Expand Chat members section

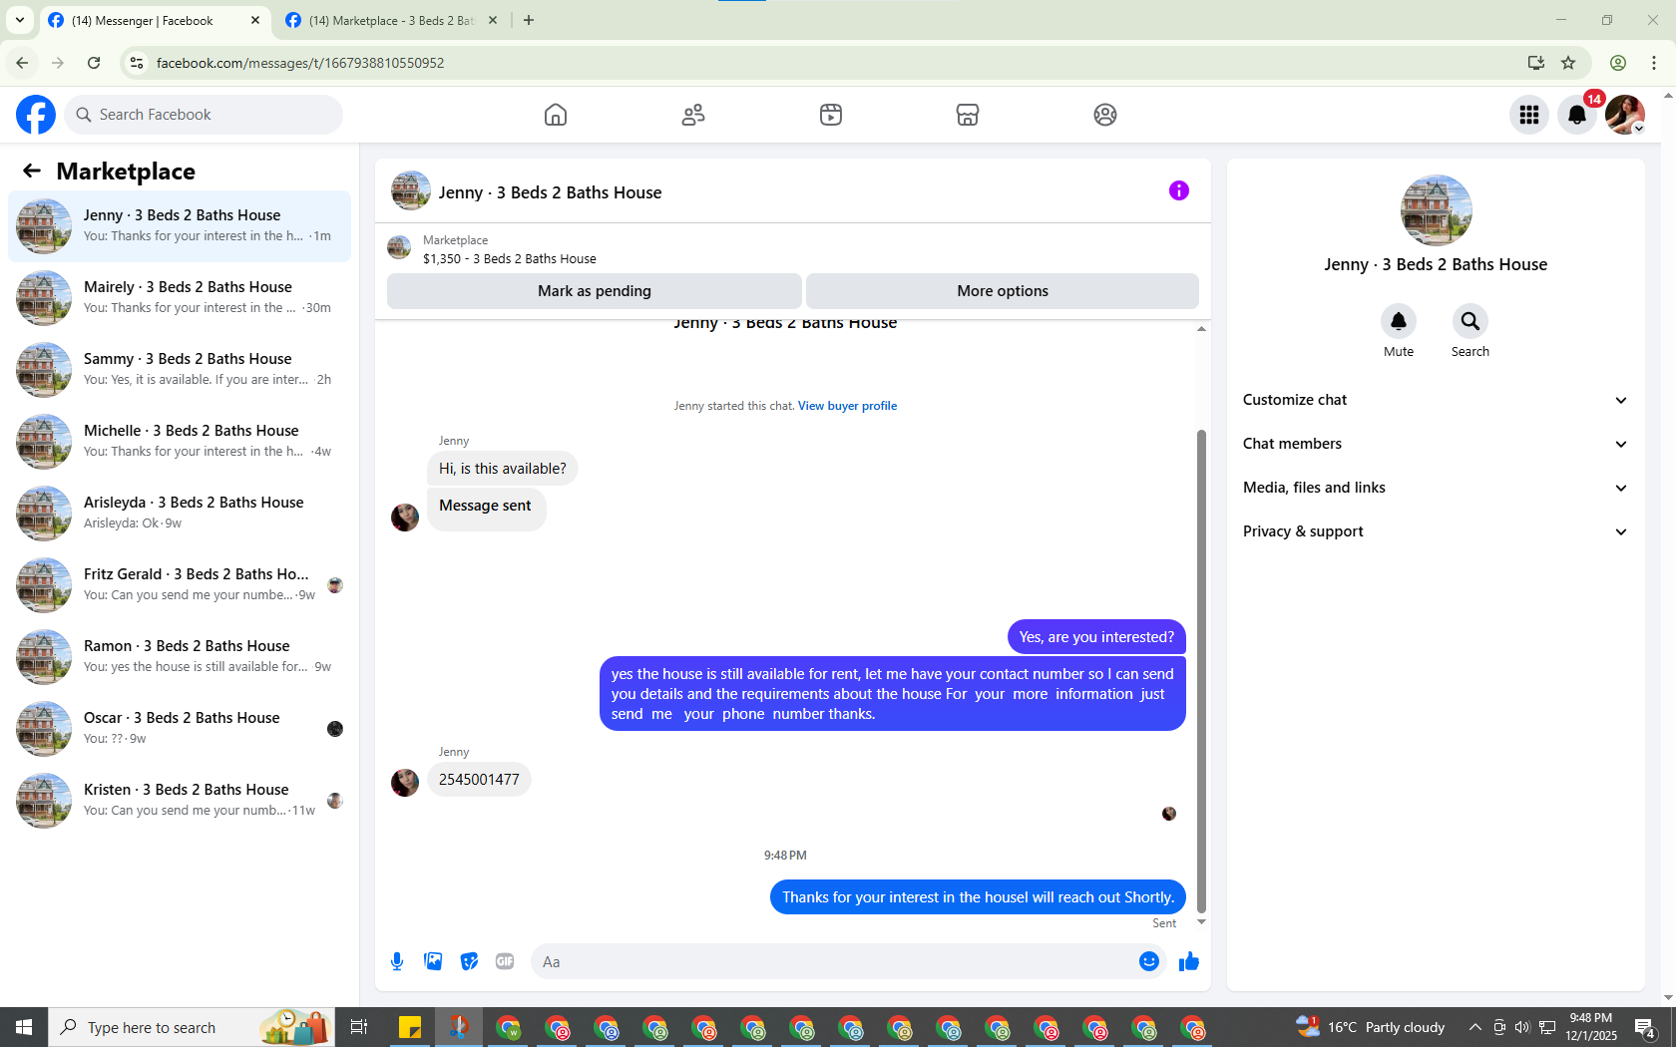1436,444
